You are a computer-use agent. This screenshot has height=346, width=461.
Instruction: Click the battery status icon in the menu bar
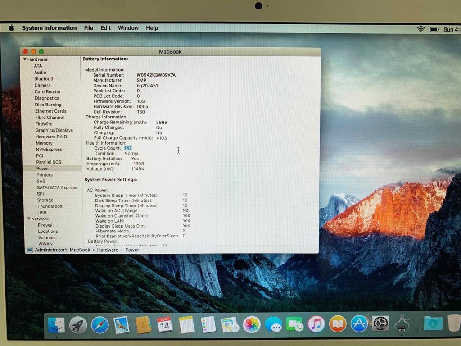click(x=434, y=28)
